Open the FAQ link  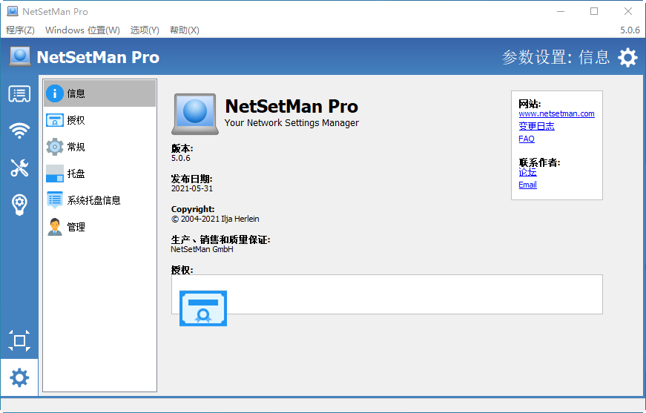[x=526, y=139]
